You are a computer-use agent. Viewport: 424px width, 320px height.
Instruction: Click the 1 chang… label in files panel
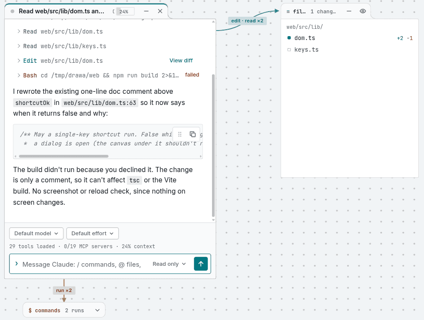point(323,12)
